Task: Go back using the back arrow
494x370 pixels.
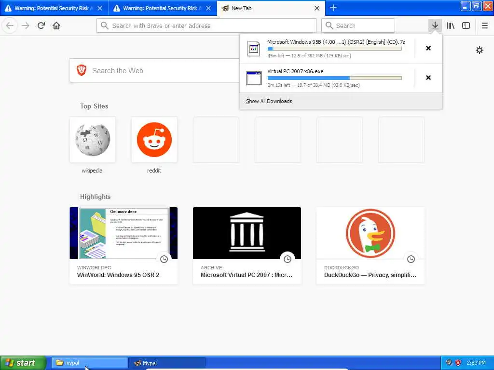Action: (x=10, y=26)
